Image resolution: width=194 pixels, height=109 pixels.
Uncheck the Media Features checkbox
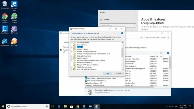tap(74, 58)
